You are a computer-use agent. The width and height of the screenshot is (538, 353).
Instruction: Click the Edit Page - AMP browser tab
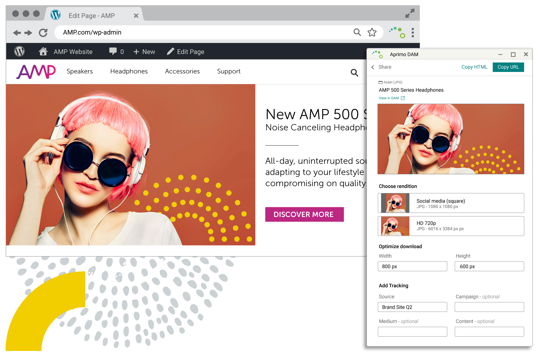click(92, 16)
